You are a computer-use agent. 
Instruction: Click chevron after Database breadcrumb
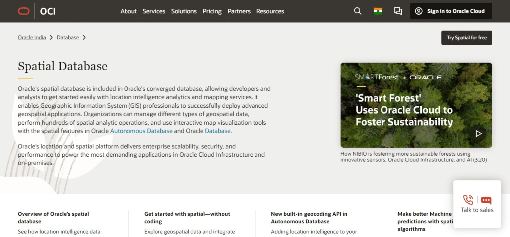(84, 38)
